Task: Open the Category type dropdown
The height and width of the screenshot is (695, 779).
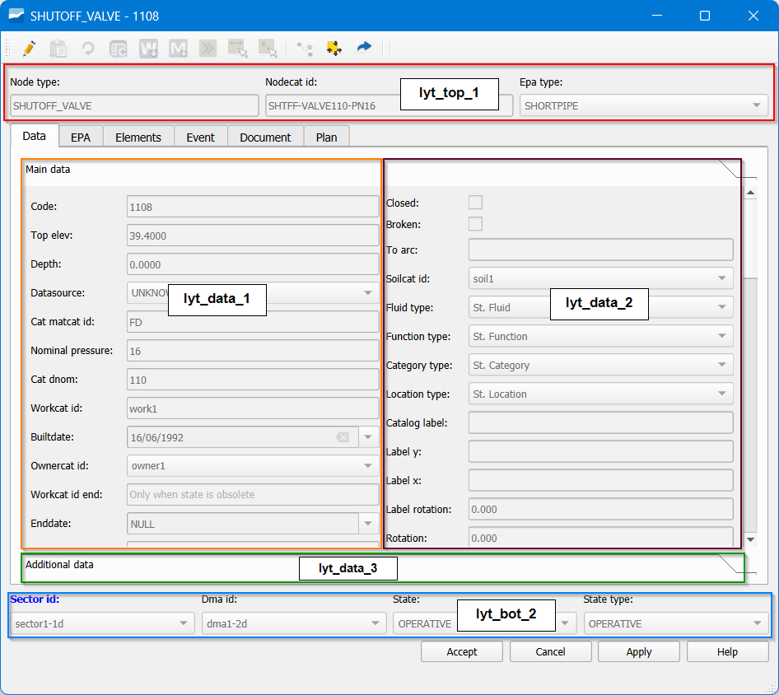Action: click(x=600, y=365)
